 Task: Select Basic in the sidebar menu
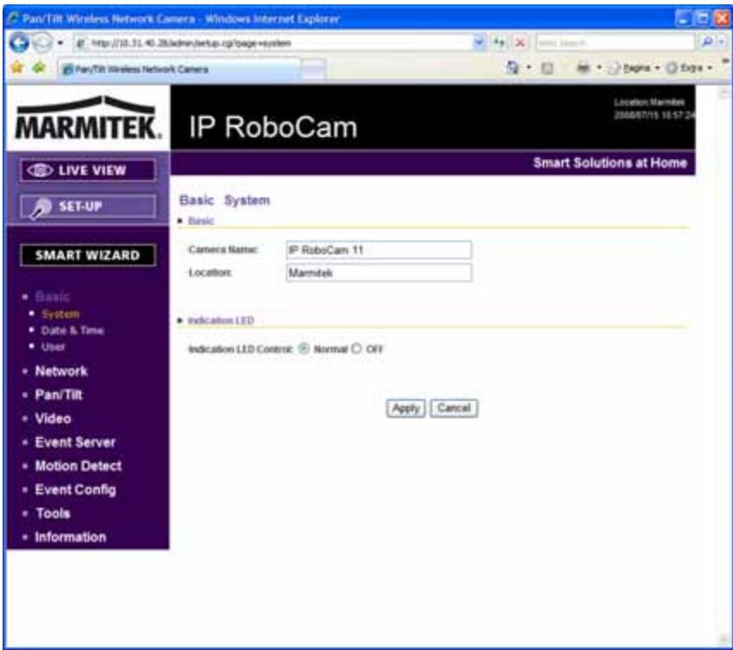(x=53, y=297)
